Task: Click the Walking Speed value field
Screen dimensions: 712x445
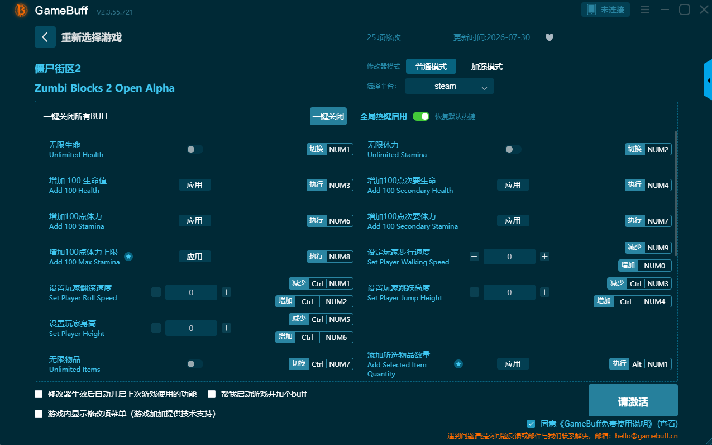Action: click(509, 257)
